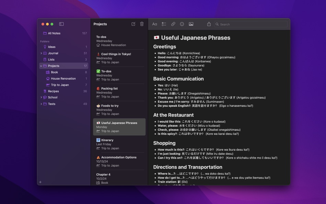Toggle the sidebar visibility icon
Viewport: 326px width, 204px height.
pos(61,24)
